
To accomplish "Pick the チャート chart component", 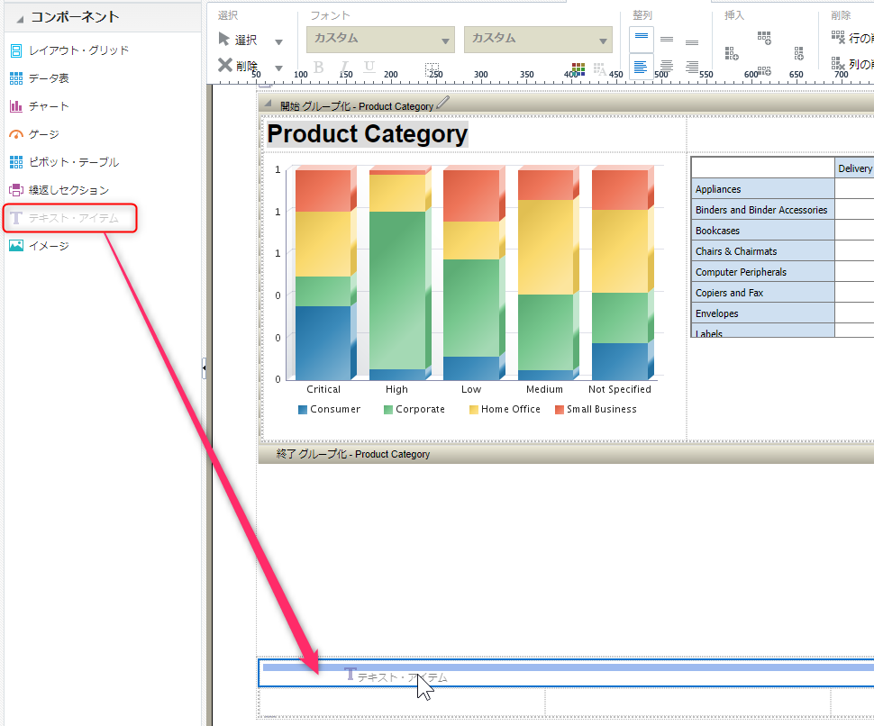I will pos(39,106).
